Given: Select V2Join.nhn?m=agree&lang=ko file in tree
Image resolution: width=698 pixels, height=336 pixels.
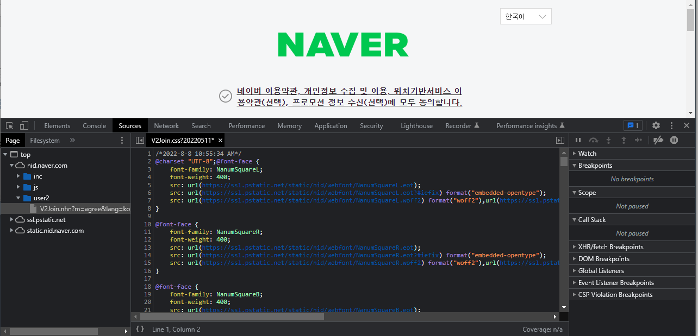Looking at the screenshot, I should 65,209.
